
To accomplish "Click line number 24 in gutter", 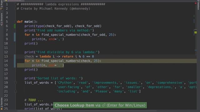I will [6, 105].
